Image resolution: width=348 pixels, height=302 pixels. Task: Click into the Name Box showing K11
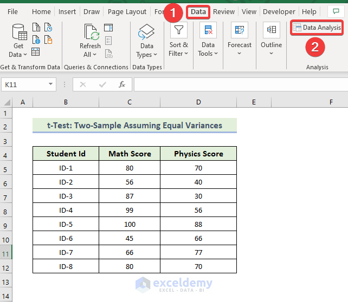(24, 84)
